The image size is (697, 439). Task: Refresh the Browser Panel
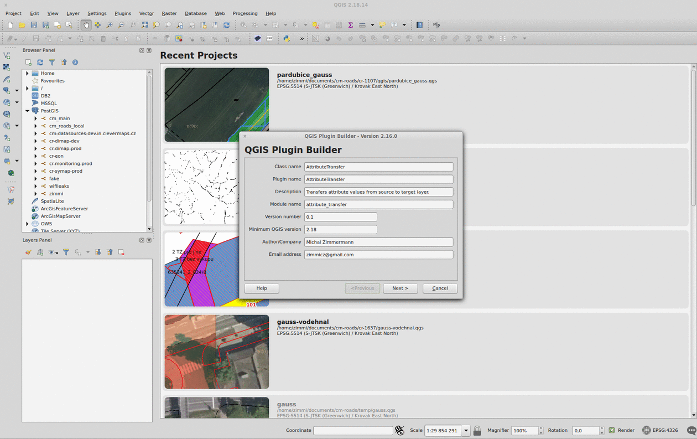point(39,63)
